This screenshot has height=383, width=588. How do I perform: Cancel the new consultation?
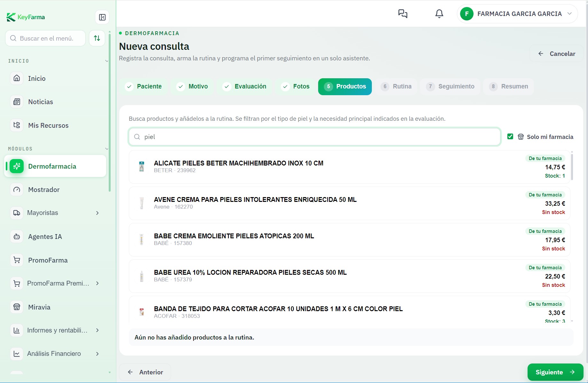[557, 54]
